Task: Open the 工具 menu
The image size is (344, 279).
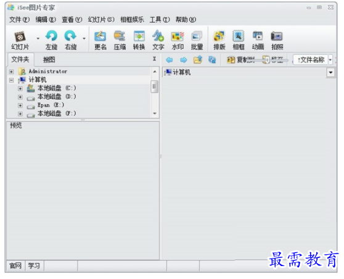Action: click(x=160, y=20)
